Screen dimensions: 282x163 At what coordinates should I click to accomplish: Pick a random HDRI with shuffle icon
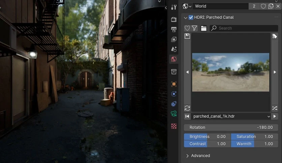[x=275, y=108]
